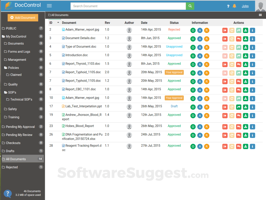Download the Adam_Warner_report.jpg file

(245, 30)
